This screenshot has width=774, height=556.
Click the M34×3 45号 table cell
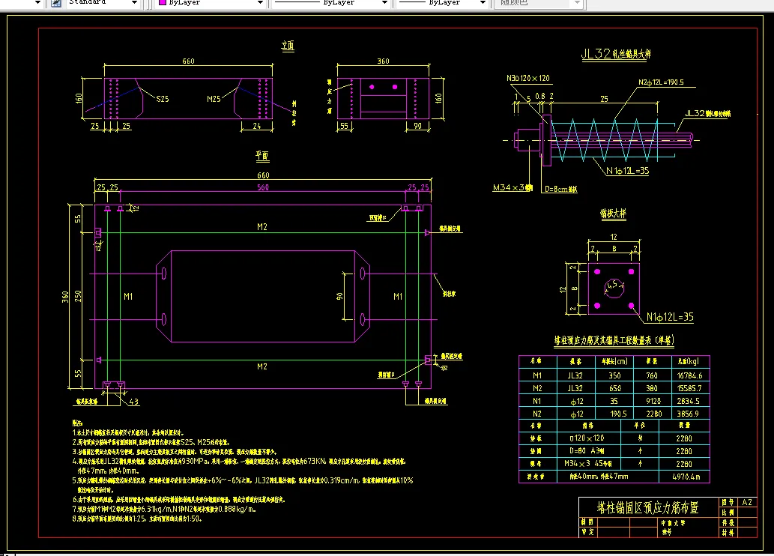(x=588, y=464)
